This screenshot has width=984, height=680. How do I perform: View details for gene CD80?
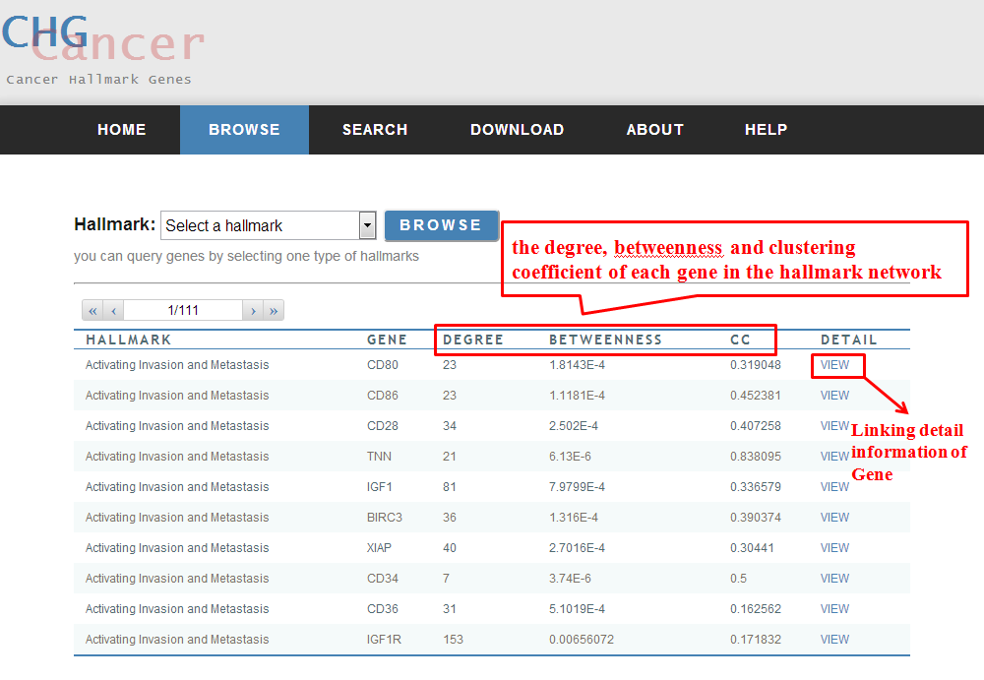pos(834,365)
